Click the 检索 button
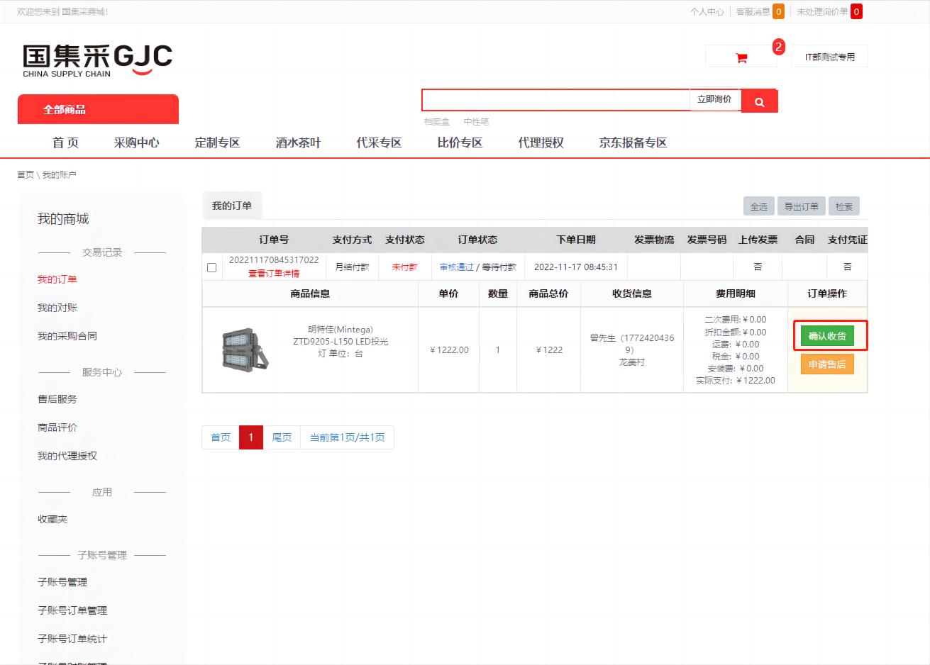The image size is (930, 665). point(844,206)
